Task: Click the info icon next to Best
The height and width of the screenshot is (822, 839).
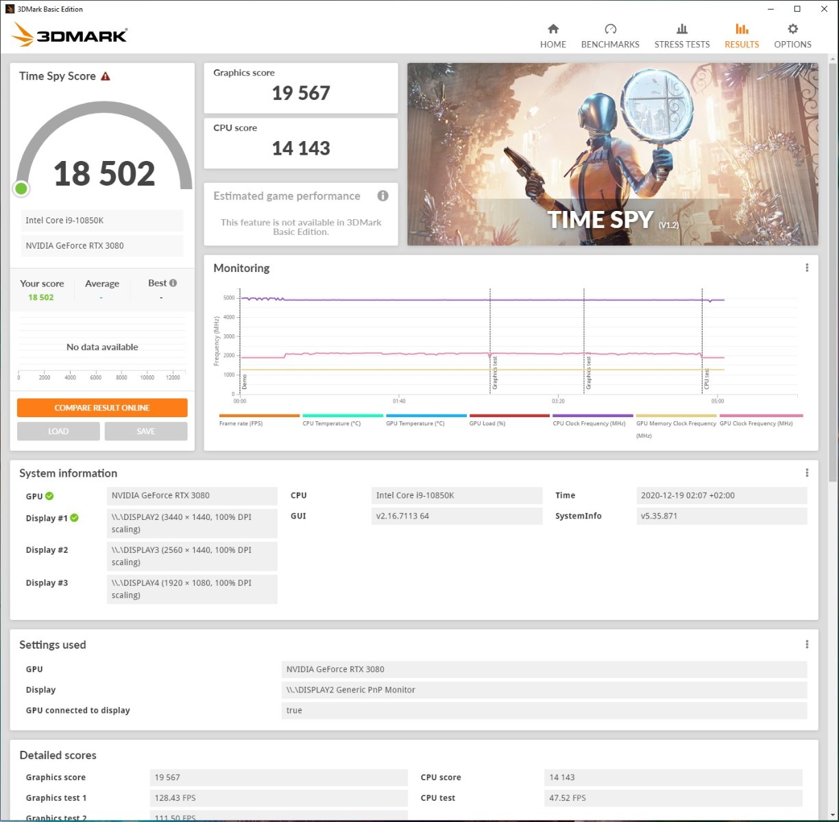Action: point(173,283)
